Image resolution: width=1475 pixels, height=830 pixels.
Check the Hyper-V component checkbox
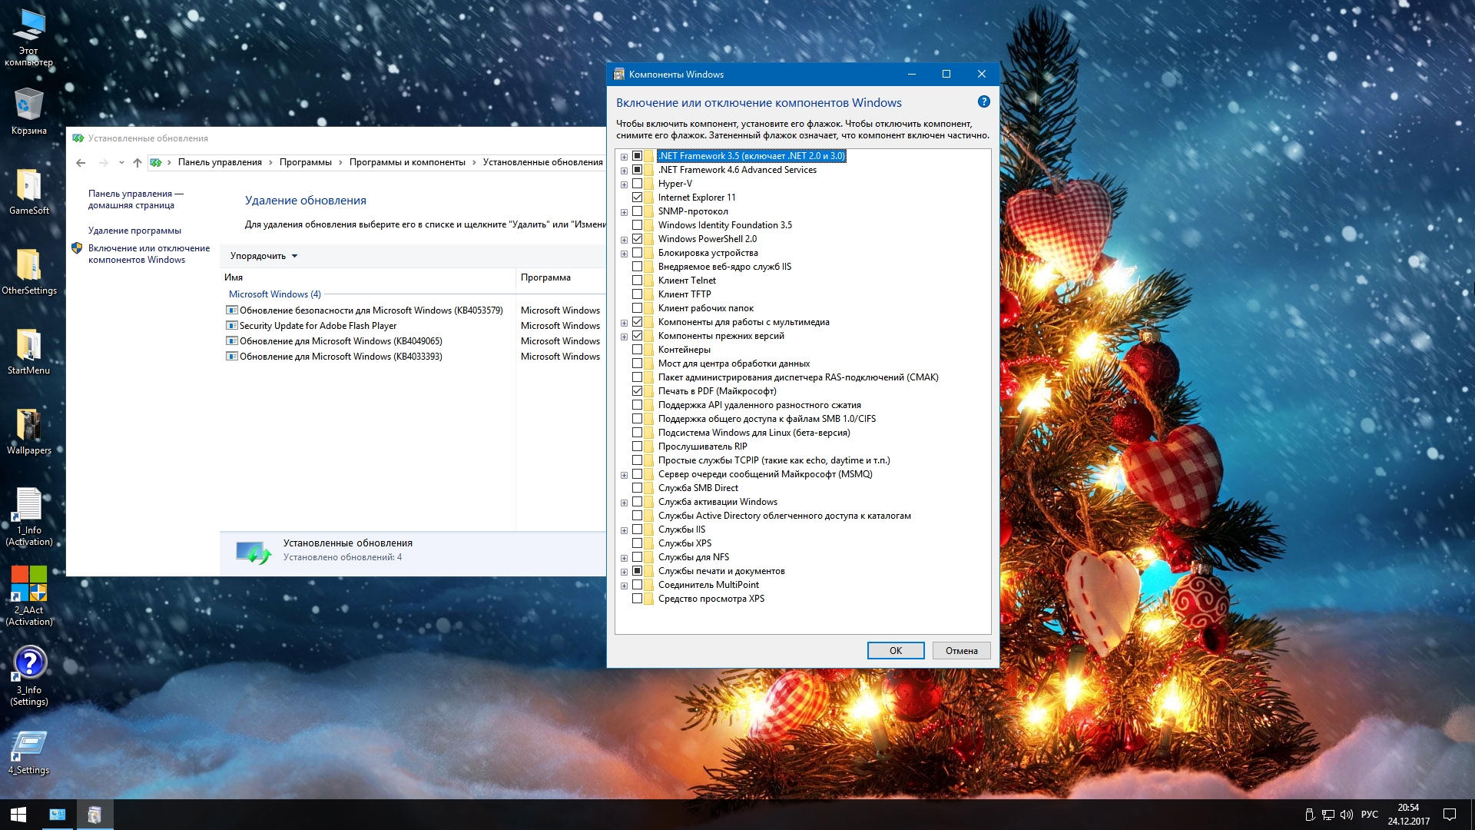(637, 184)
